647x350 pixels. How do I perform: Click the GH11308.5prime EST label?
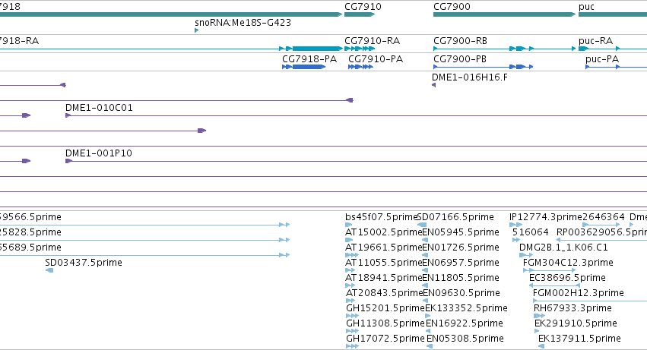click(385, 323)
